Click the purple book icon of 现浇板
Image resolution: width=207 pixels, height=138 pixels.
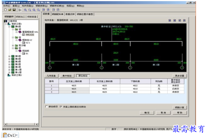20,51
